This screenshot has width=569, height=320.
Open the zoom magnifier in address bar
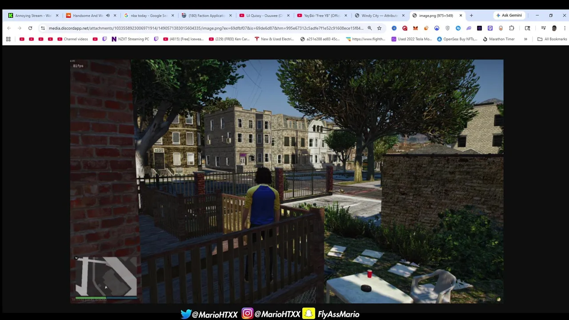point(369,28)
